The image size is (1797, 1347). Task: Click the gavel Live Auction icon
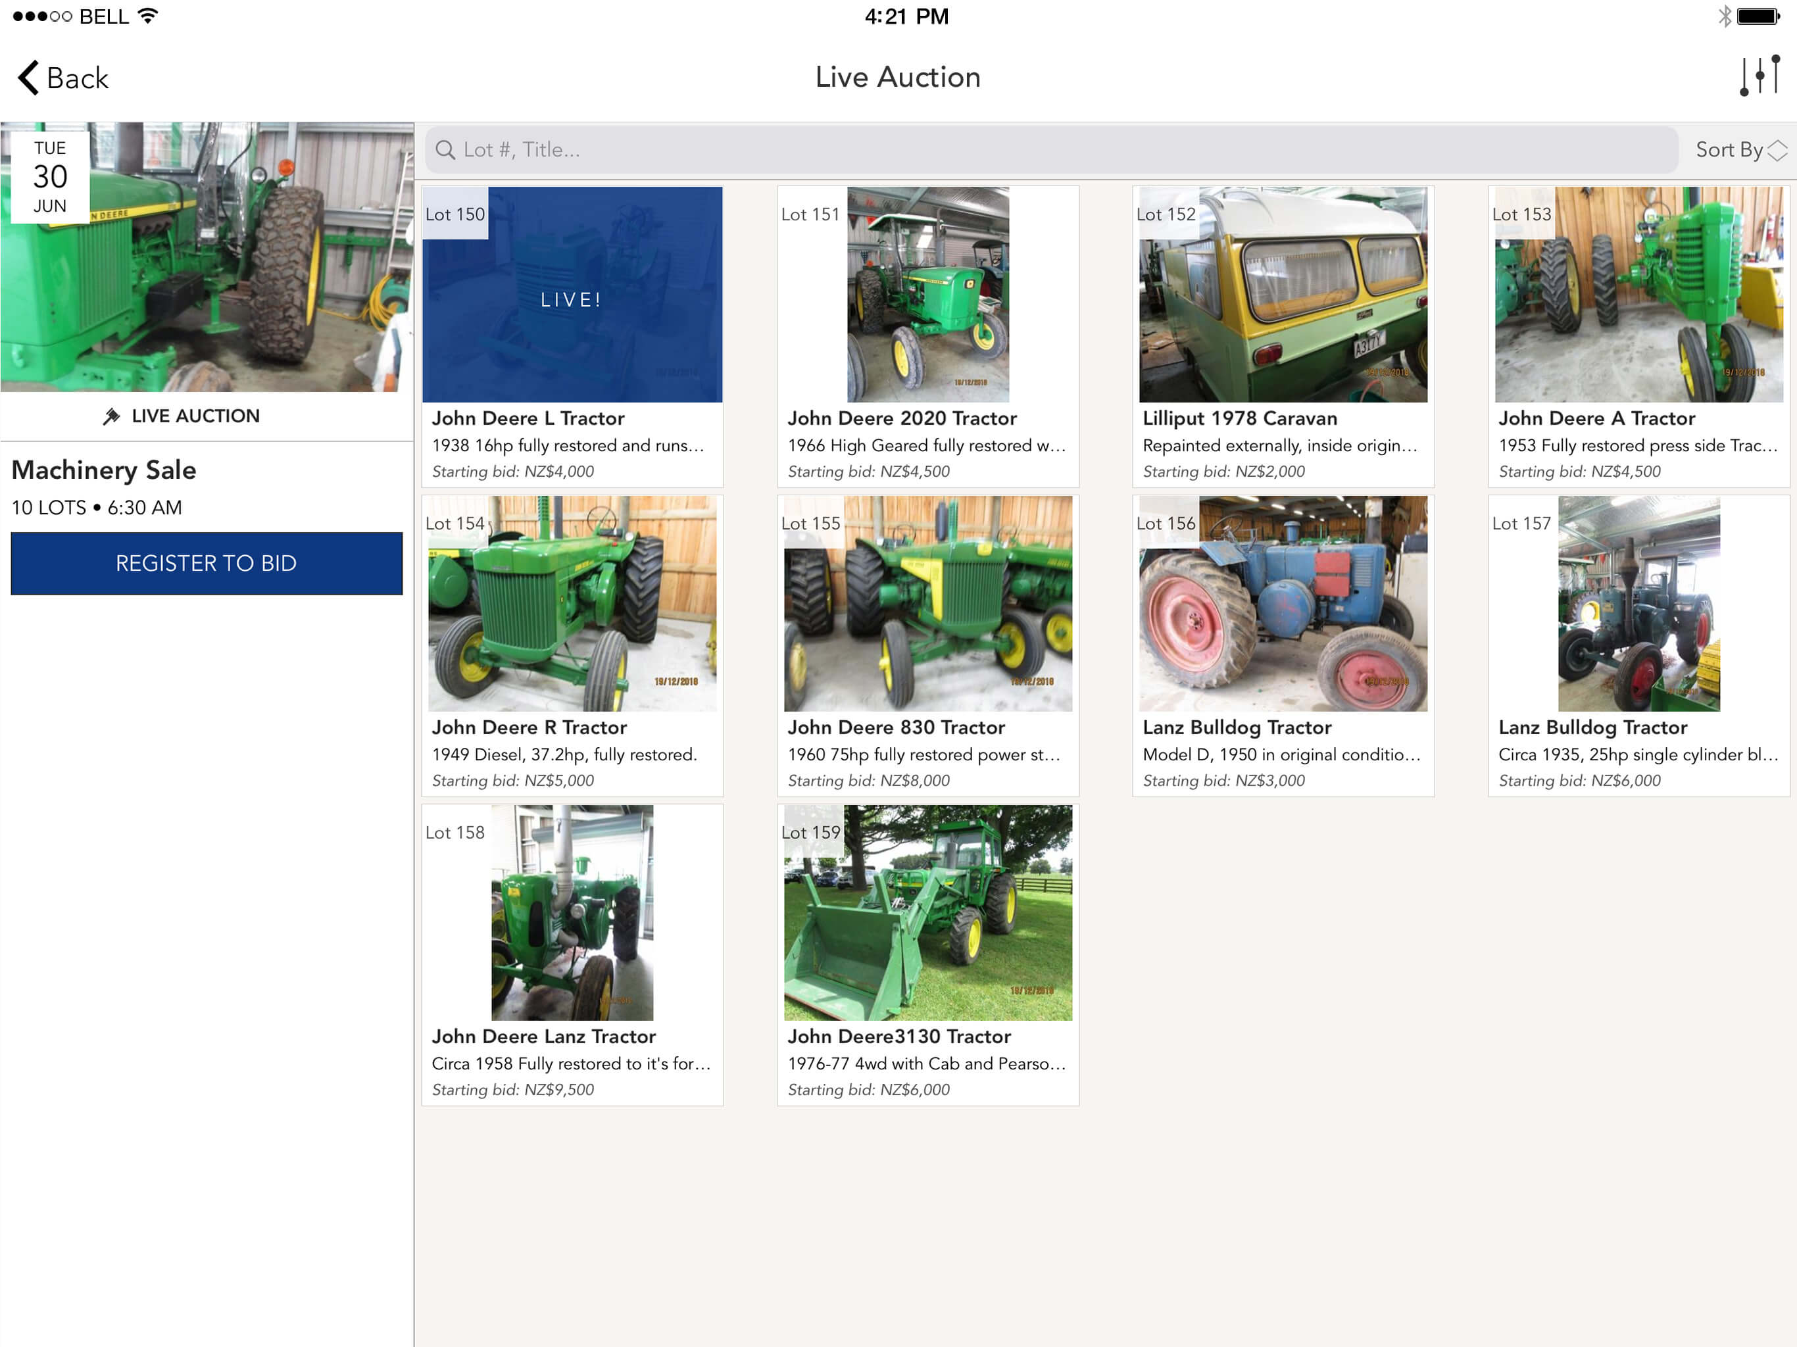pyautogui.click(x=111, y=416)
